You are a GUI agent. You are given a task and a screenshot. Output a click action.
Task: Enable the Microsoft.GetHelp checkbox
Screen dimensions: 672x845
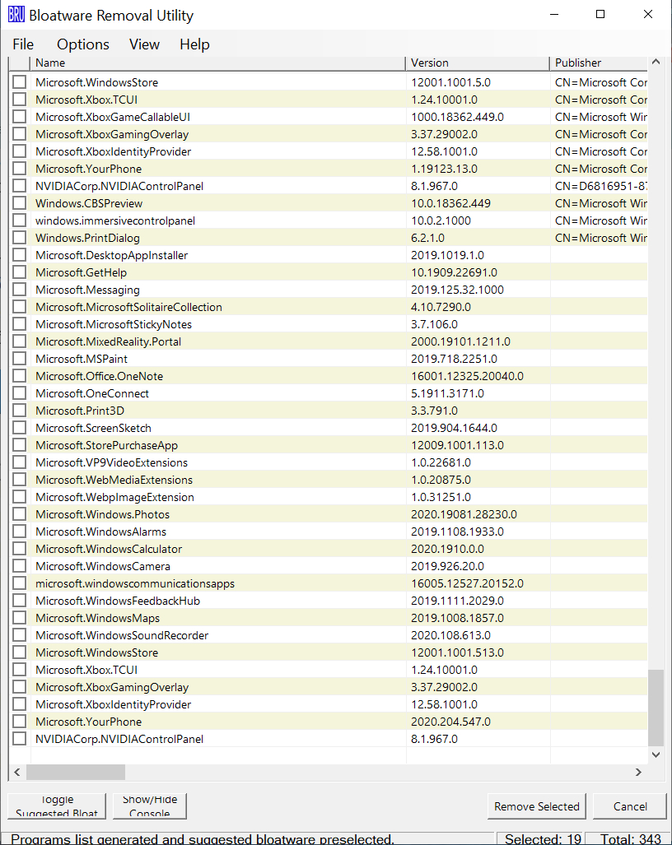click(20, 272)
